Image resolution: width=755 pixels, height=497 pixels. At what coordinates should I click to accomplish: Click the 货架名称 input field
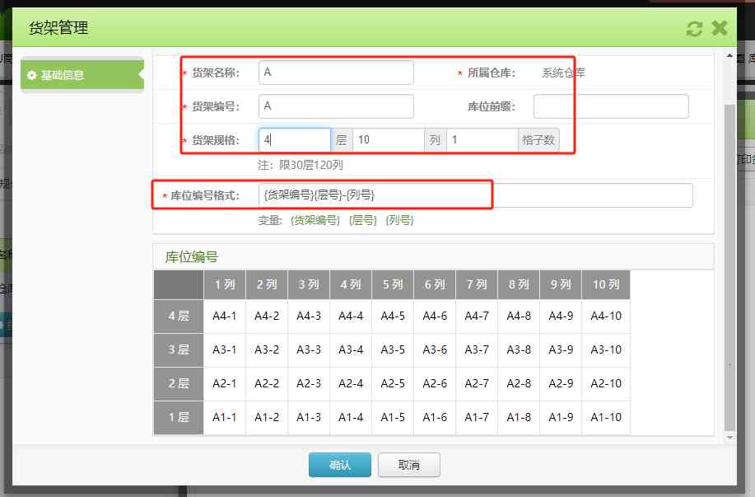pos(335,73)
